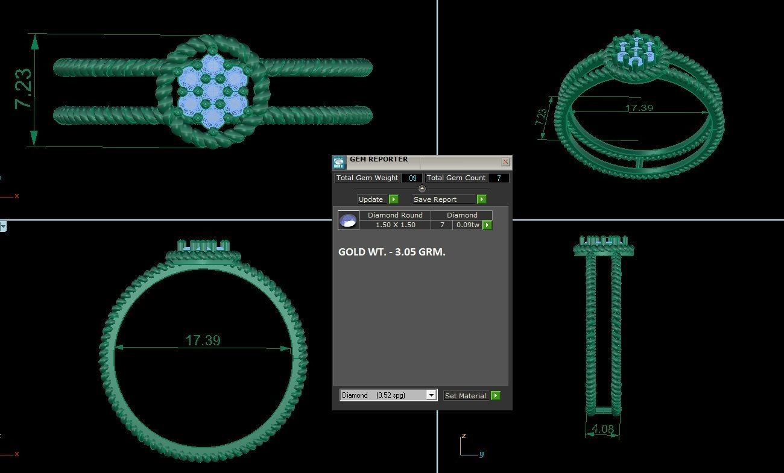The height and width of the screenshot is (473, 784).
Task: Click the large 7.23 dimension in top view
Action: (x=23, y=89)
